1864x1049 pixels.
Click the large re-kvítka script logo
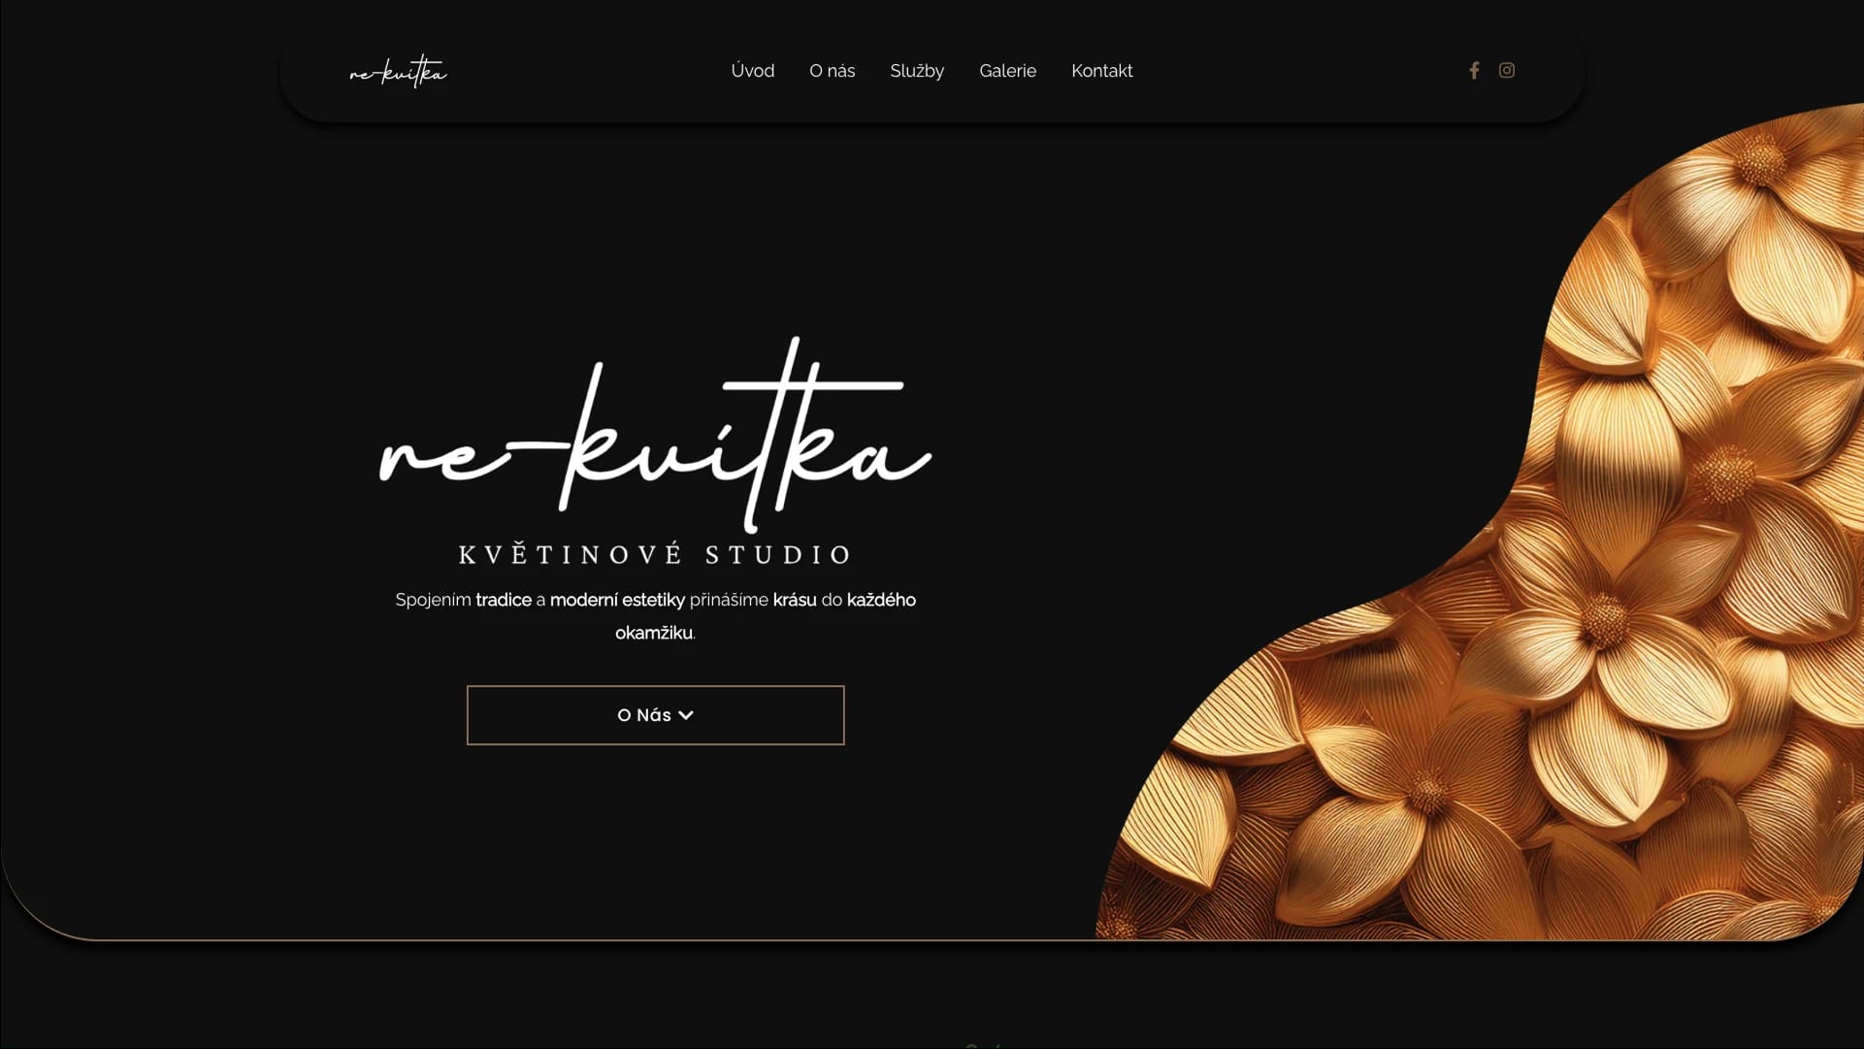click(x=655, y=435)
